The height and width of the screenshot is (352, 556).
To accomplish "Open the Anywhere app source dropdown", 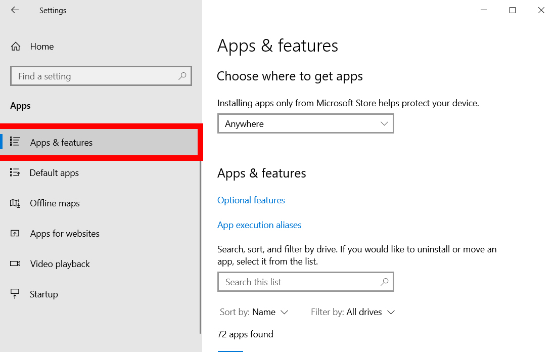I will click(x=306, y=123).
